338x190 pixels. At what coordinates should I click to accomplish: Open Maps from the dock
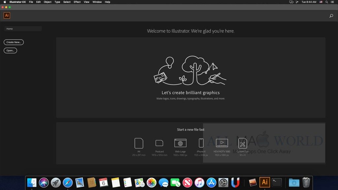point(140,183)
